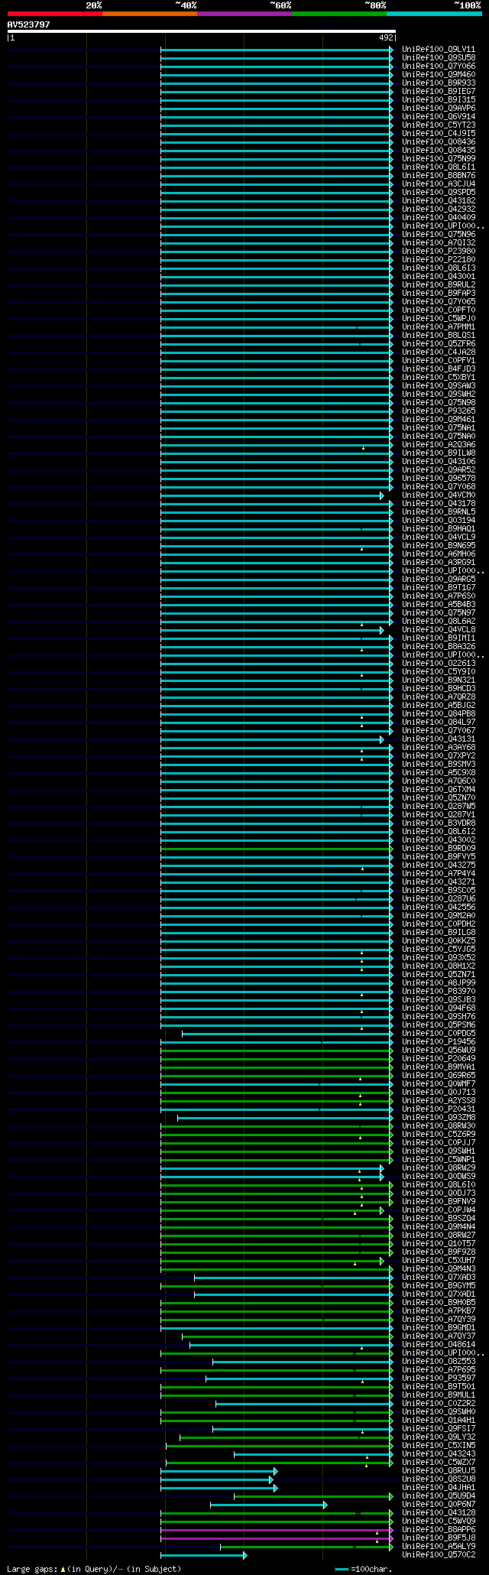Click the =100char. scale legend
The image size is (489, 1575).
coord(364,1570)
